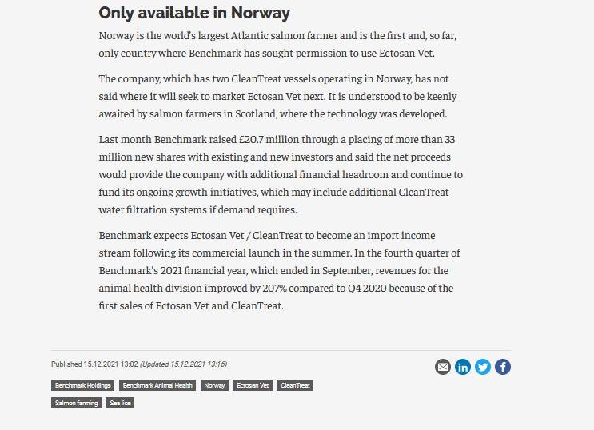The height and width of the screenshot is (430, 594).
Task: Share the article by email icon
Action: pos(443,367)
